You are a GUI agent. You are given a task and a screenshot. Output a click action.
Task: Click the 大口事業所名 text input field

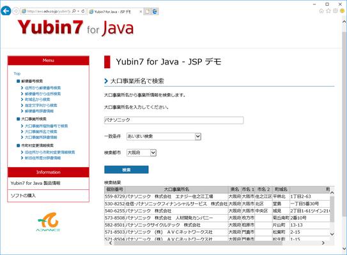point(174,120)
